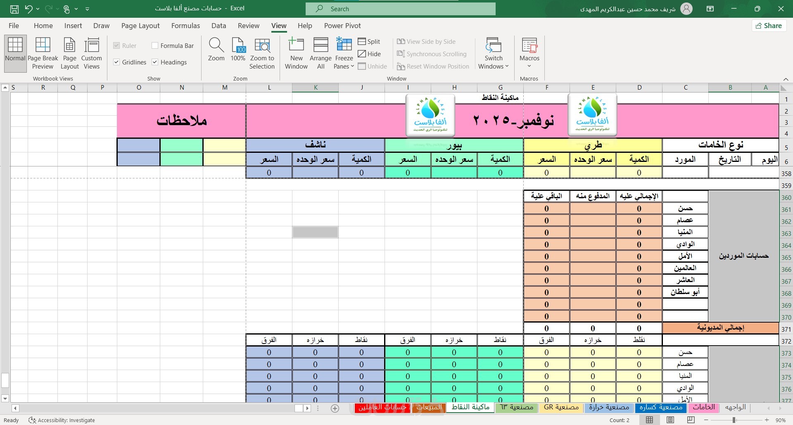Open the حسابات العاملين sheet tab

tap(382, 407)
